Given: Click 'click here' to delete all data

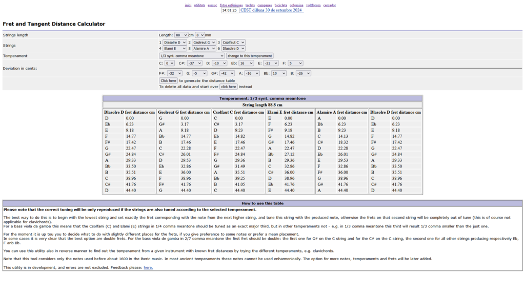Looking at the screenshot, I should click(229, 87).
